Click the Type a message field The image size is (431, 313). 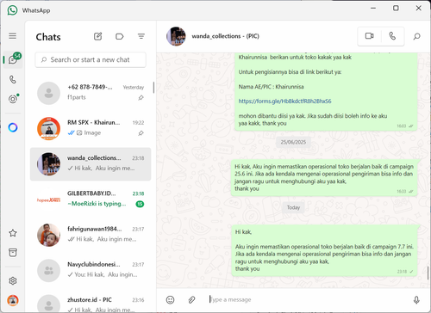click(x=308, y=300)
